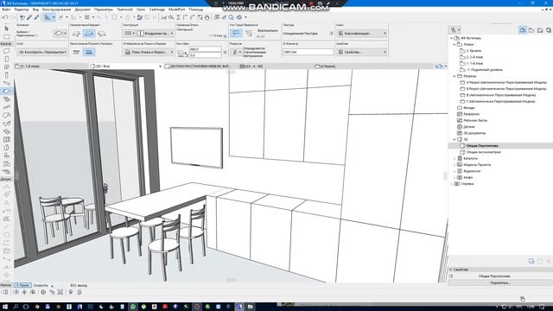
Task: Expand the 'Индексы Проекта' group
Action: click(454, 165)
